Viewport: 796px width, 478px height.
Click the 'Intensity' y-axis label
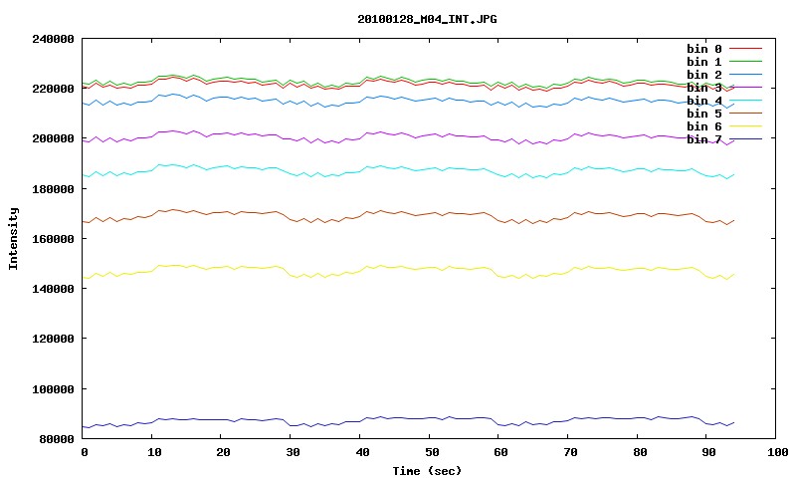13,238
